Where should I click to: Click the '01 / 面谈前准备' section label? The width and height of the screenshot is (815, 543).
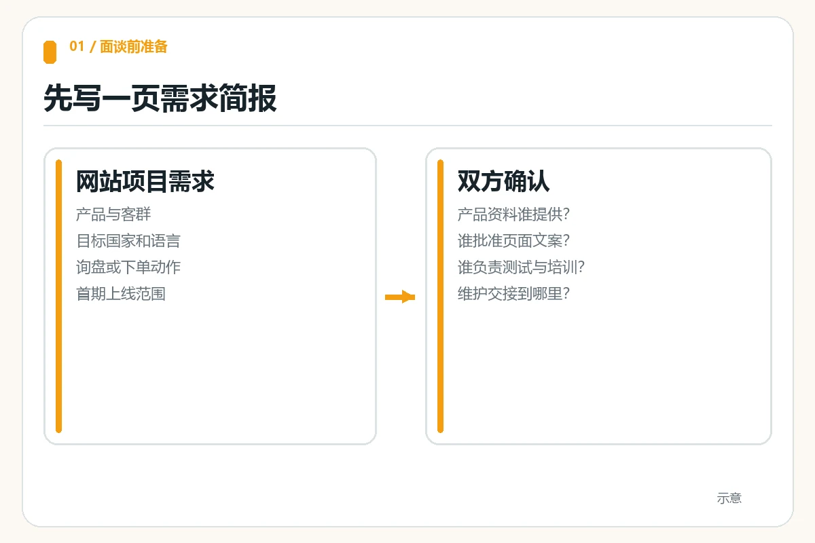[x=118, y=47]
